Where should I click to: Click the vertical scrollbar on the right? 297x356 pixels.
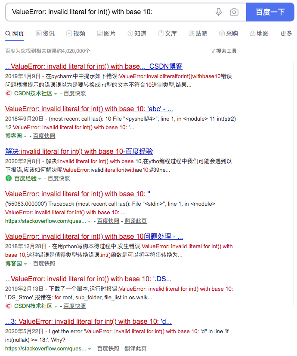pos(294,183)
